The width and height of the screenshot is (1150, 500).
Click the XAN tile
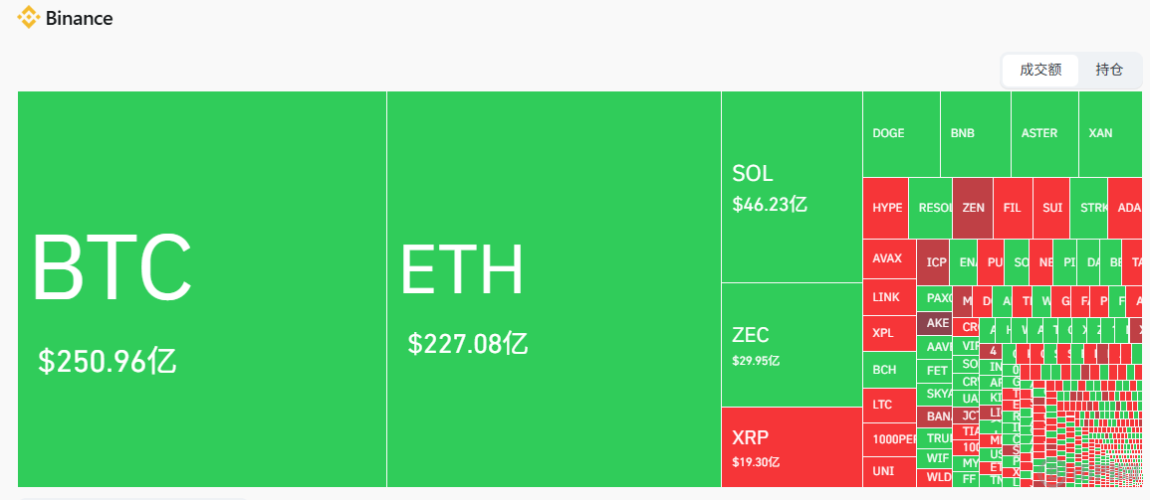1109,133
